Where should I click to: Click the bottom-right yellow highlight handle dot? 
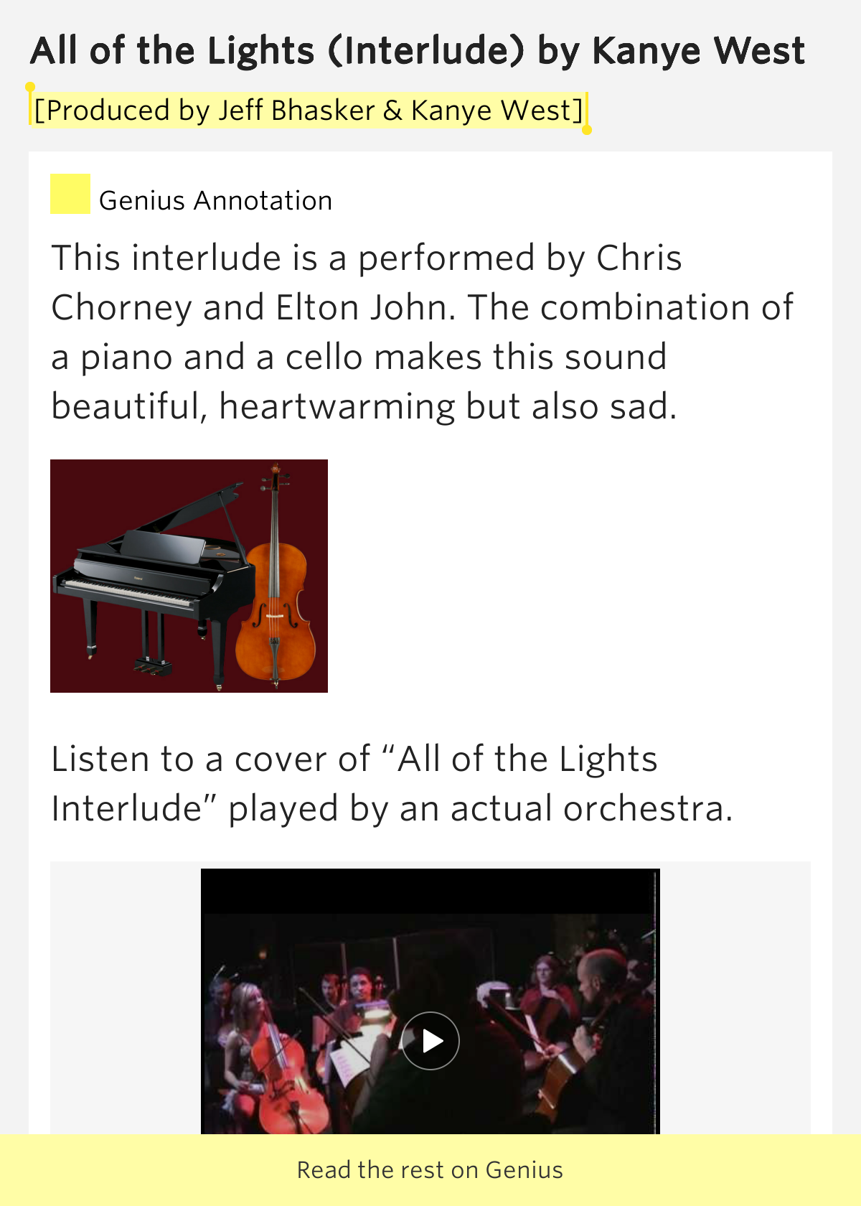(x=587, y=130)
